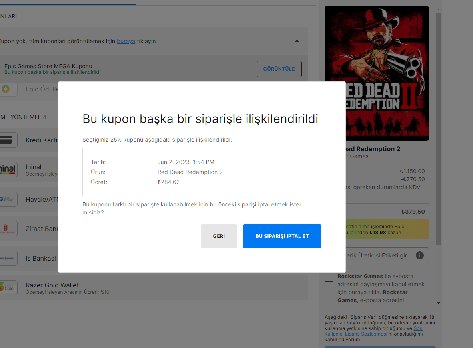Open Son Kullanıcı Lisans Sözleşmesi link
The height and width of the screenshot is (348, 473).
pyautogui.click(x=373, y=331)
